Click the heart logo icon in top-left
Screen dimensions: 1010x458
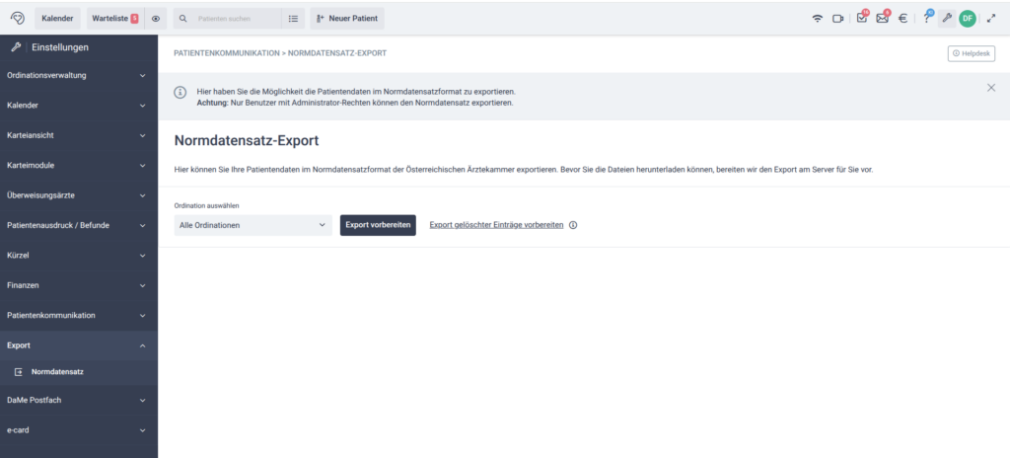coord(18,18)
